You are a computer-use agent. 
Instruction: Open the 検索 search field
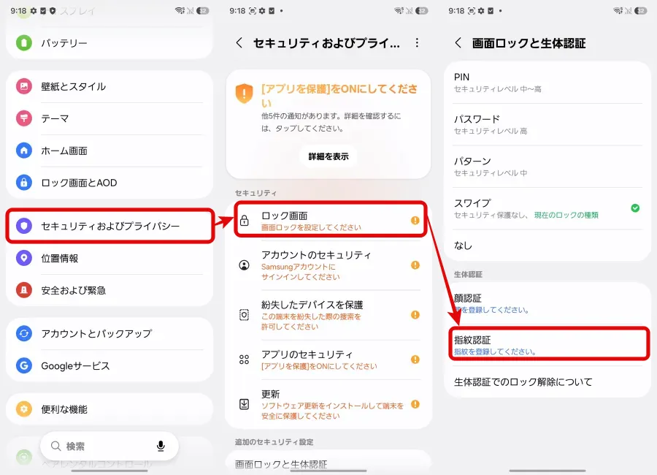pyautogui.click(x=109, y=446)
